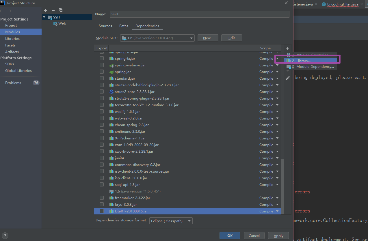The width and height of the screenshot is (368, 241).
Task: Enable Export for saaj-api-1.3.jar
Action: click(102, 185)
